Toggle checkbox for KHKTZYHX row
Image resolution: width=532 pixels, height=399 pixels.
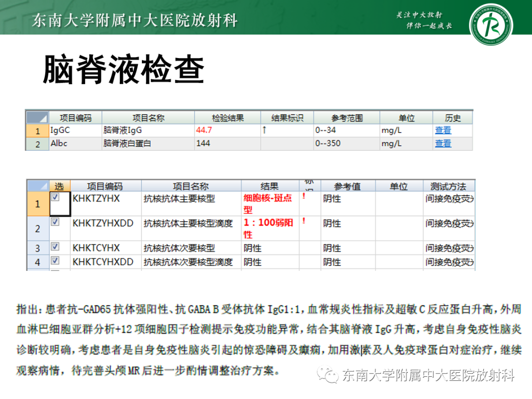(x=55, y=197)
